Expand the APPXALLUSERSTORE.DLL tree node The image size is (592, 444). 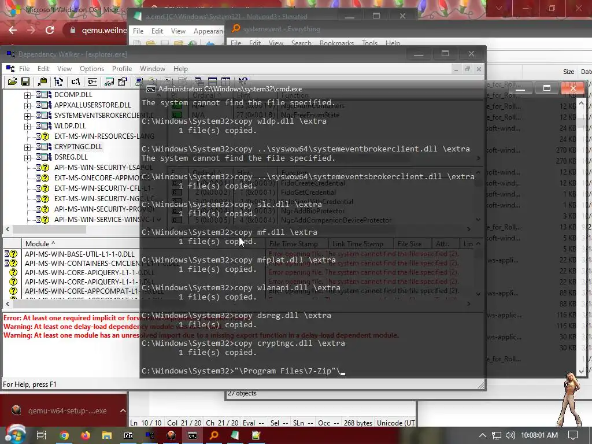click(x=27, y=106)
